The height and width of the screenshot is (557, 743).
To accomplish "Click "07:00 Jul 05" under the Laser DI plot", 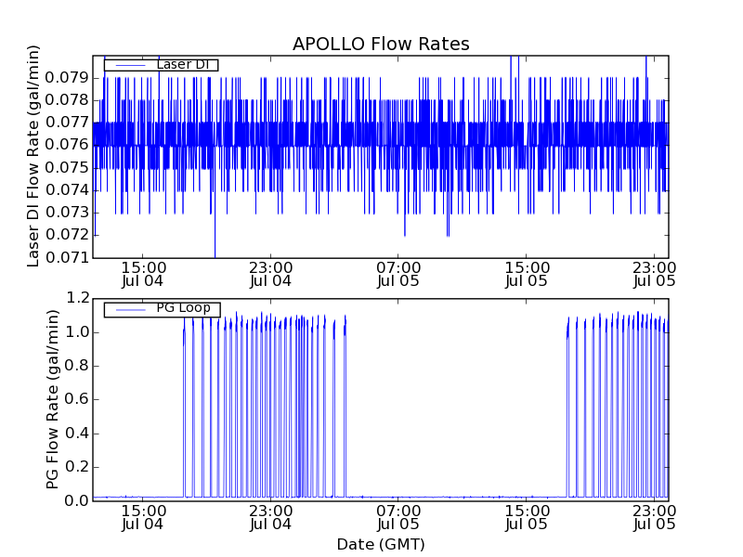I will tap(398, 274).
